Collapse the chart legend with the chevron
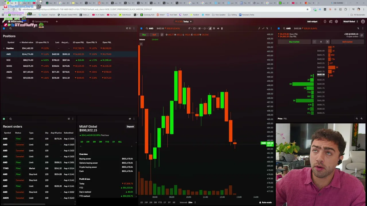Viewport: 367px width, 206px height. point(141,44)
